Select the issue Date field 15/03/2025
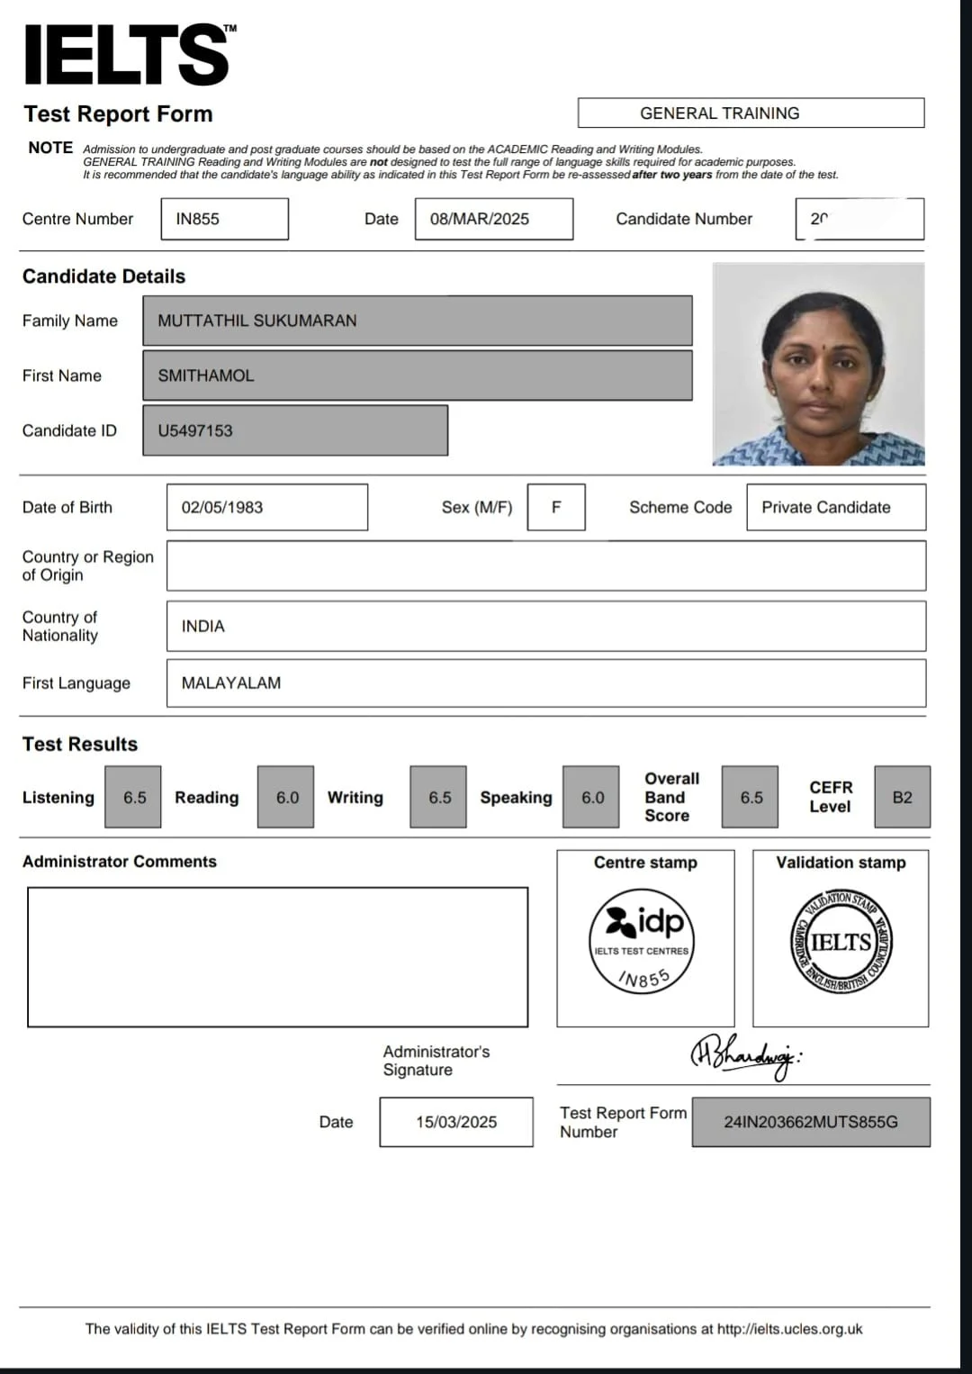This screenshot has height=1374, width=972. point(456,1122)
